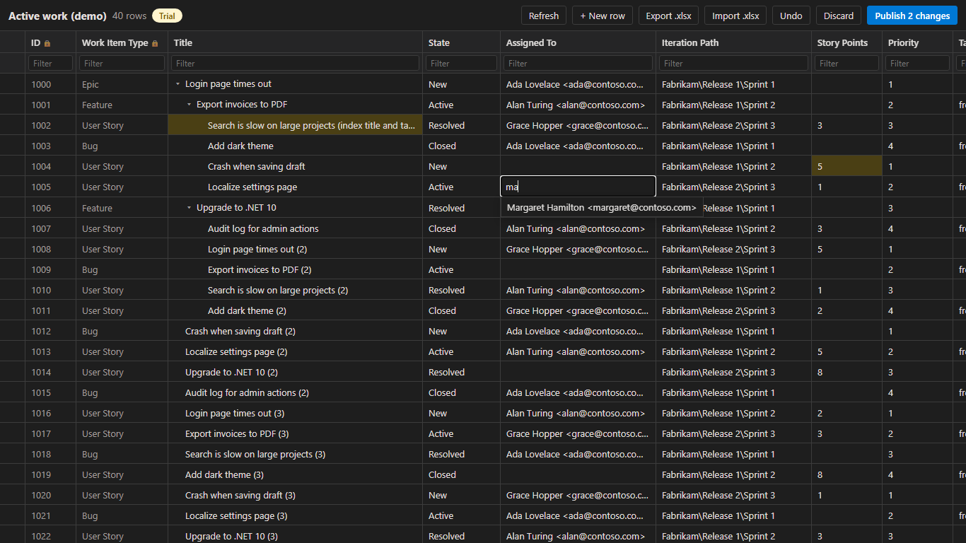Viewport: 966px width, 543px height.
Task: Focus the ID column filter box
Action: pos(51,63)
